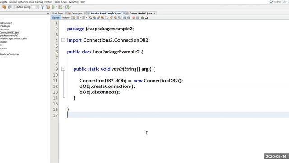Click the dObj.disconnect(); code line
This screenshot has width=289, height=163.
pyautogui.click(x=99, y=92)
